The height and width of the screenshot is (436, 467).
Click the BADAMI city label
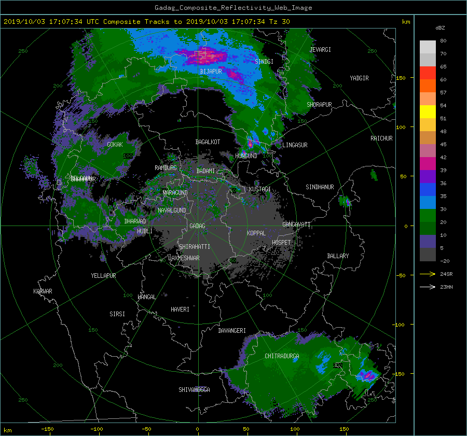point(205,171)
